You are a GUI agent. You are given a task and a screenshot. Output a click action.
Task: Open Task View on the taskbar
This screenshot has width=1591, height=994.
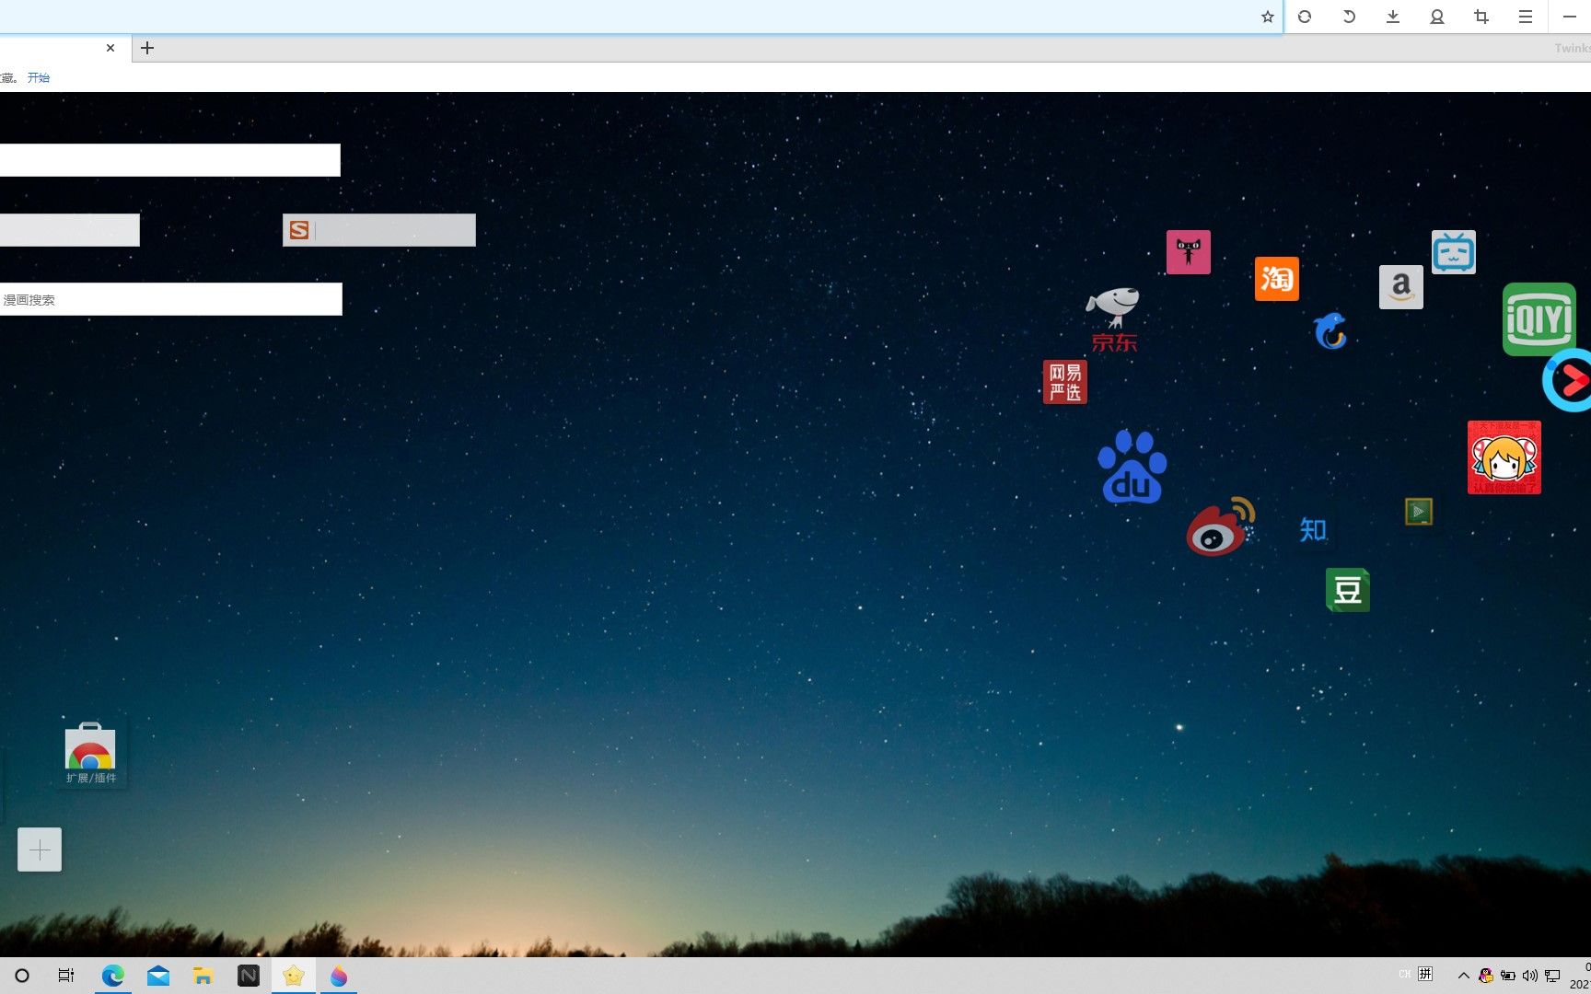tap(66, 976)
